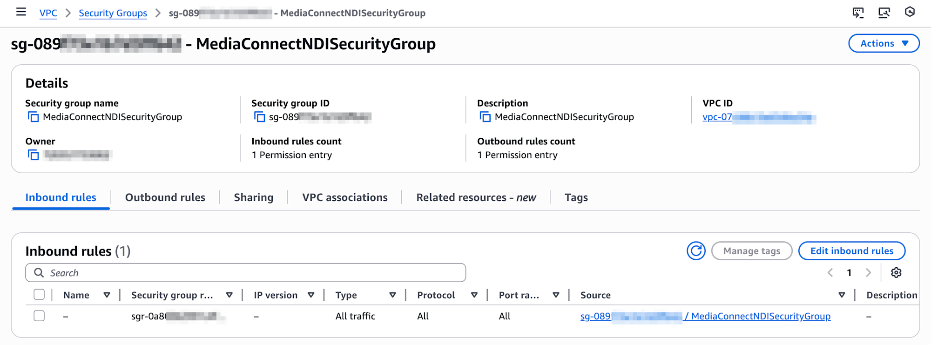
Task: Check the sgr-0a8 inbound rule row
Action: click(39, 316)
